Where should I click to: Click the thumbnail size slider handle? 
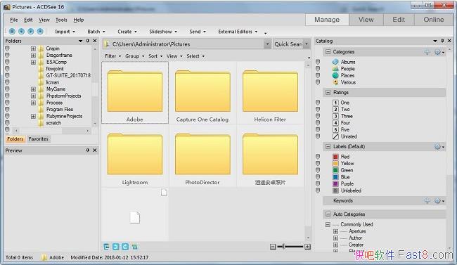point(283,247)
